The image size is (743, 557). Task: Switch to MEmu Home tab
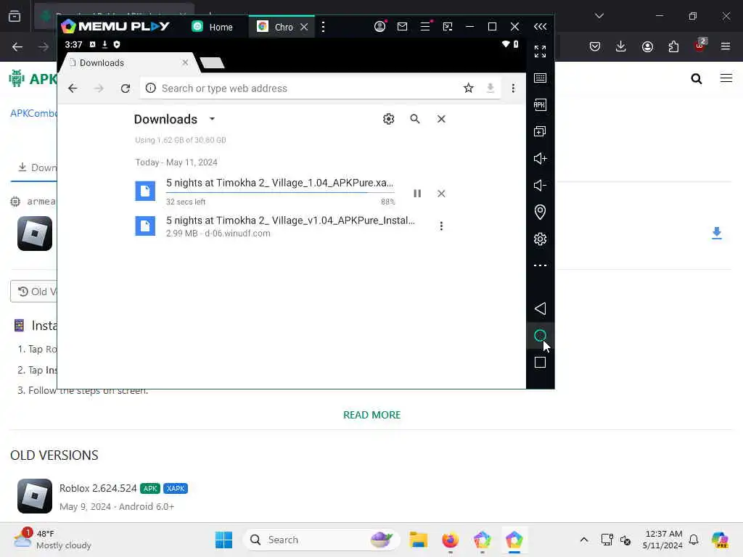click(x=212, y=27)
